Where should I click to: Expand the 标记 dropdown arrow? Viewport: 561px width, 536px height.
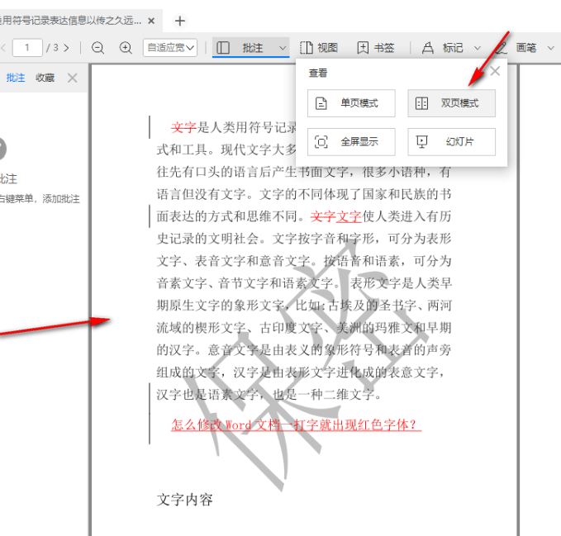click(478, 48)
